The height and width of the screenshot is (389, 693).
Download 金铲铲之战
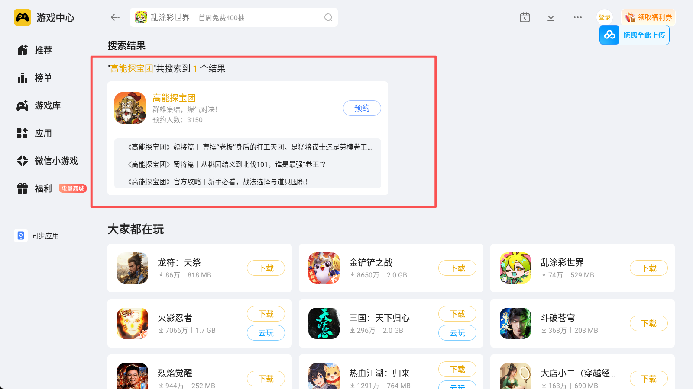coord(457,268)
